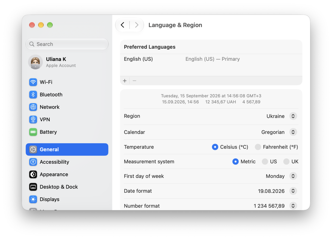Open the Region dropdown showing Ukraine

(x=293, y=116)
